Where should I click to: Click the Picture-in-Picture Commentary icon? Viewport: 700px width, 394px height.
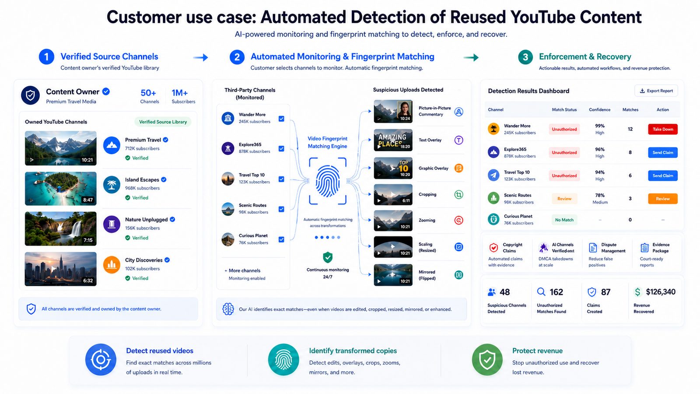458,112
